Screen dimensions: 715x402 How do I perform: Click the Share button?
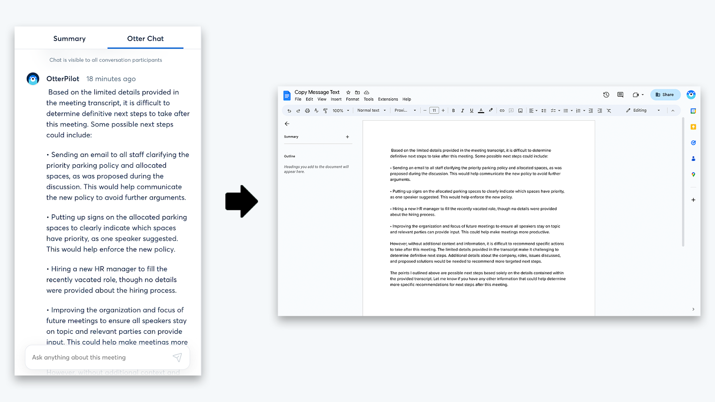click(665, 95)
